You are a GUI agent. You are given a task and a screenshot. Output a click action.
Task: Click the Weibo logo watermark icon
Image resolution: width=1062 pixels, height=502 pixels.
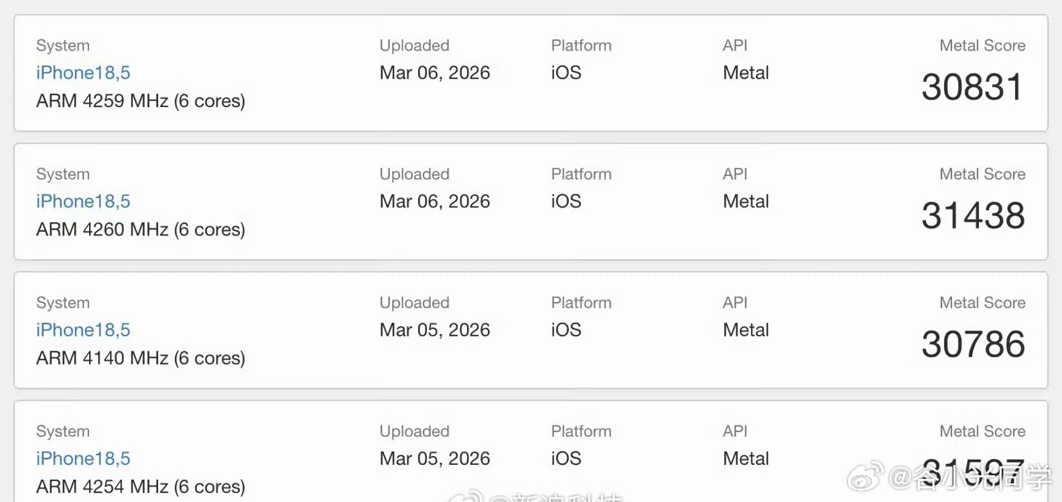coord(866,475)
